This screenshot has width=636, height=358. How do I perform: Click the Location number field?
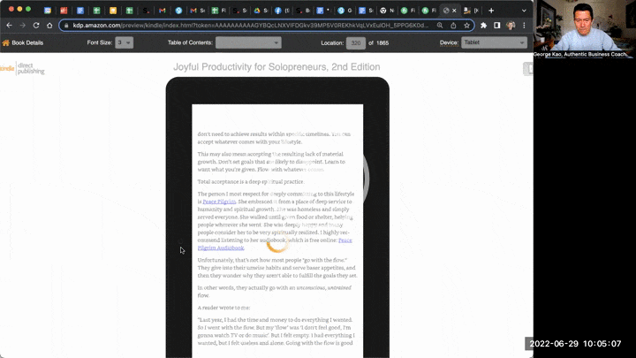tap(356, 42)
